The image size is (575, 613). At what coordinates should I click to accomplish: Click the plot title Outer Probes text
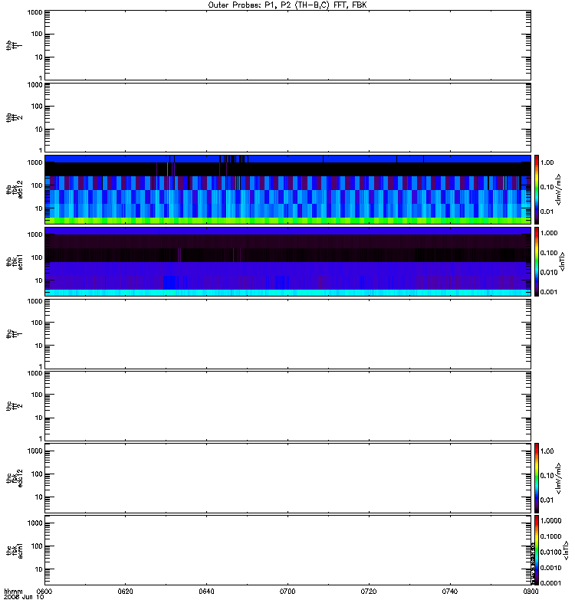pos(287,5)
